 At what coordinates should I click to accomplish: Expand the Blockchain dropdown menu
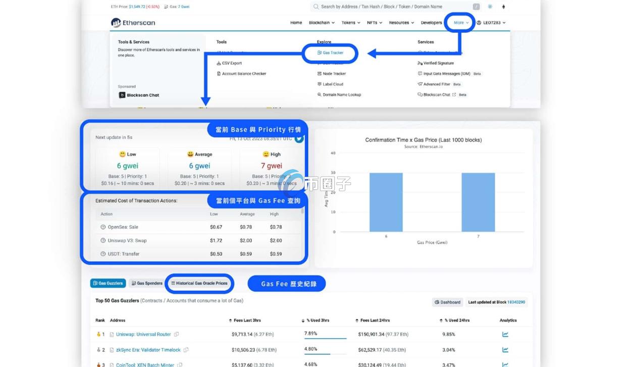point(322,23)
